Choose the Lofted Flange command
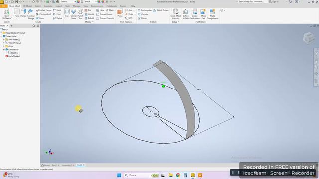This screenshot has height=179, width=319. [44, 10]
